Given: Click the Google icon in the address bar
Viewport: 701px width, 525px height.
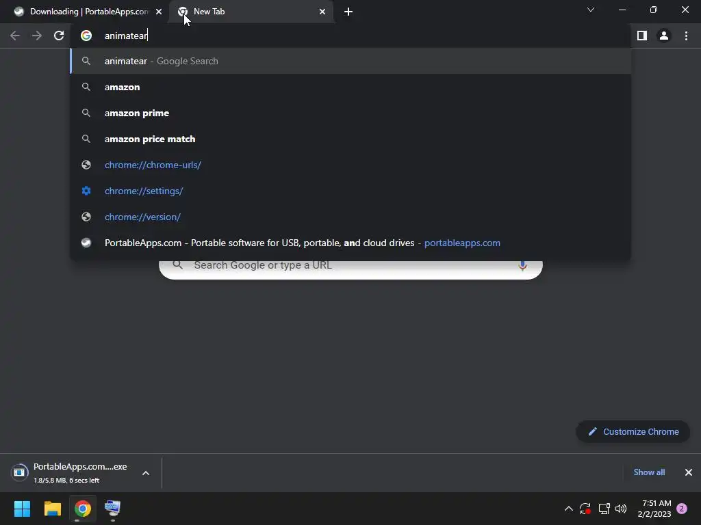Looking at the screenshot, I should click(x=86, y=36).
